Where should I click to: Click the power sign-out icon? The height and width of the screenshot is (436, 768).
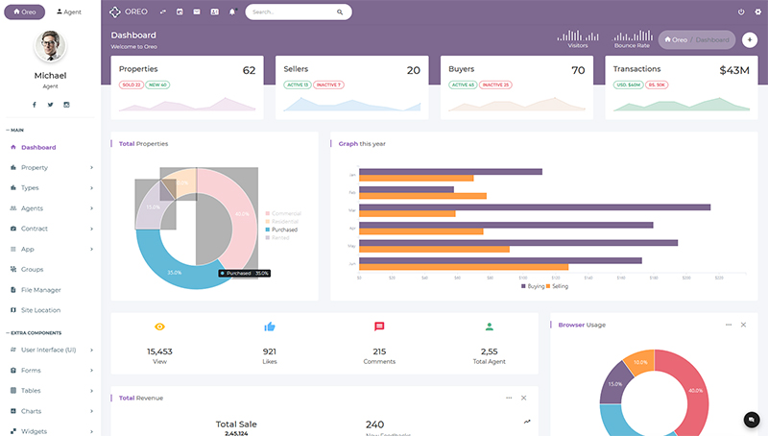click(x=741, y=12)
